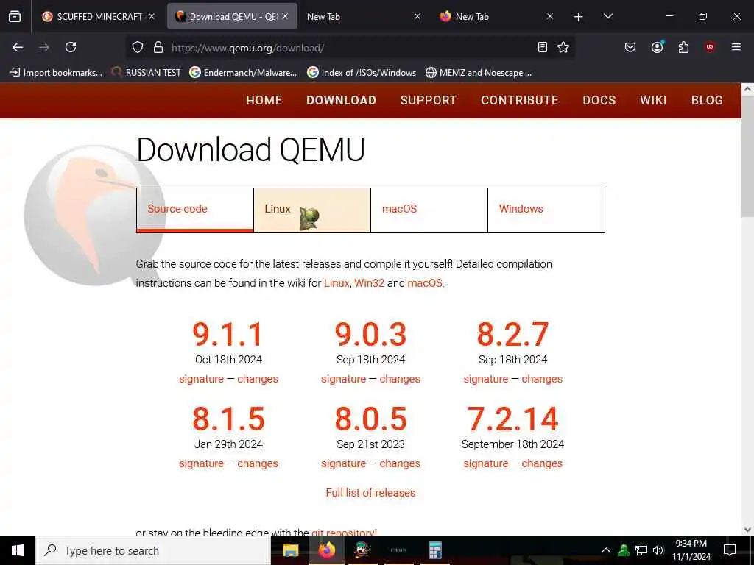754x565 pixels.
Task: Open Firefox taskbar icon
Action: [326, 550]
